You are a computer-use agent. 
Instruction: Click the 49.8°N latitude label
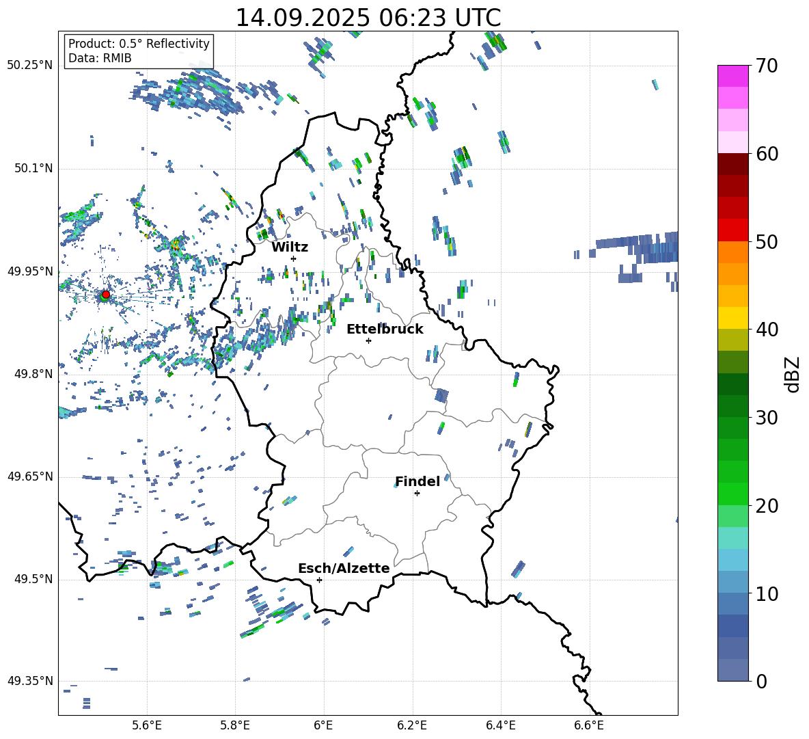33,374
